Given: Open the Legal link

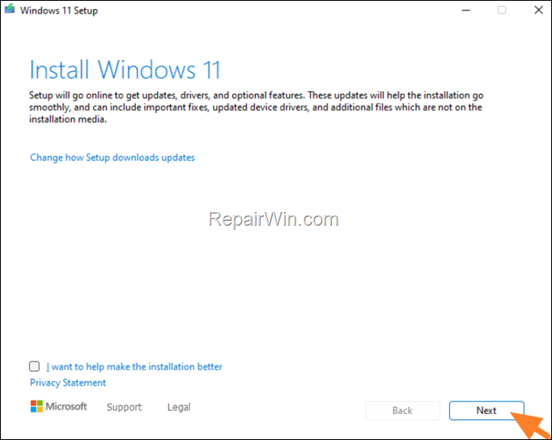Looking at the screenshot, I should pos(179,408).
